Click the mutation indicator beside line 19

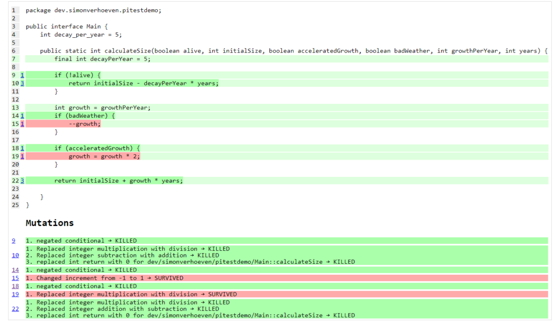22,156
